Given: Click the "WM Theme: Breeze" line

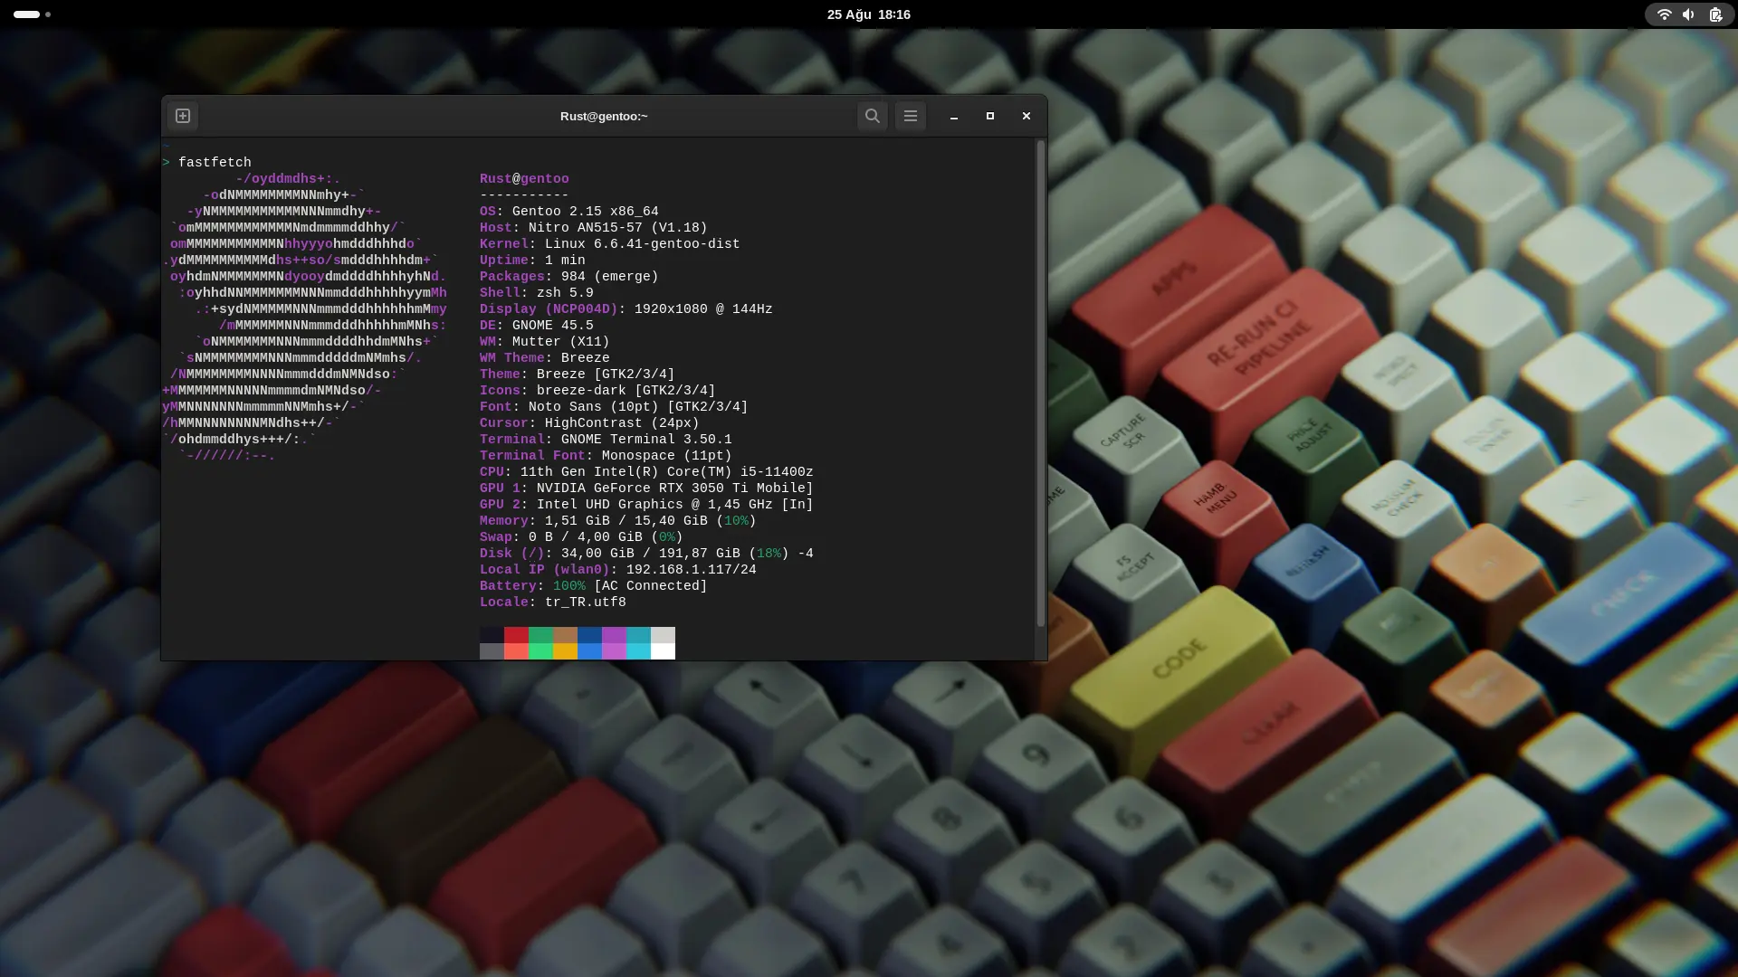Looking at the screenshot, I should [x=545, y=358].
